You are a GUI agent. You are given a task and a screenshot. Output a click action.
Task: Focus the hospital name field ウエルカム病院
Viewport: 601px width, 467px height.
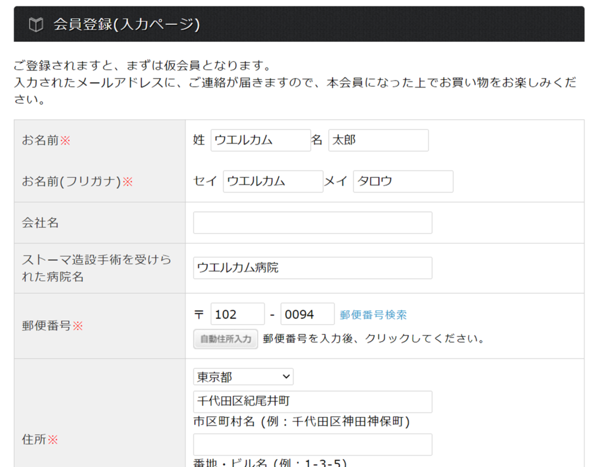click(312, 268)
